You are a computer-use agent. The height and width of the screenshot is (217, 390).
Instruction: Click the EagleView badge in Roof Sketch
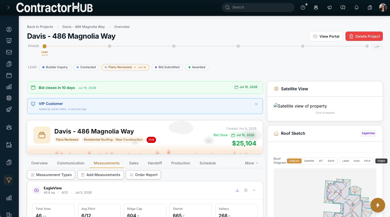point(369,133)
